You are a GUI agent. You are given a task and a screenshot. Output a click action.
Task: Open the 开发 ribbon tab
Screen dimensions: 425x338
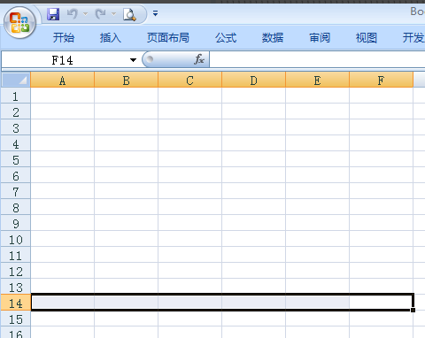click(x=413, y=38)
